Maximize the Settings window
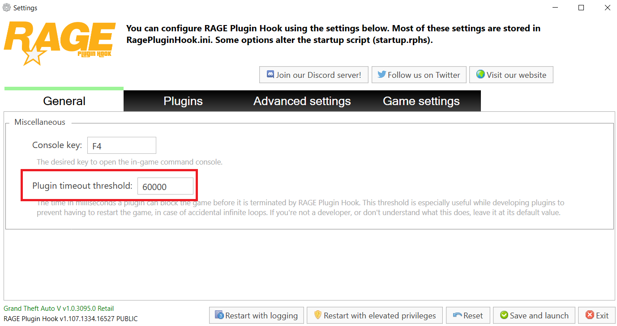Screen dimensions: 617x326 pyautogui.click(x=581, y=8)
